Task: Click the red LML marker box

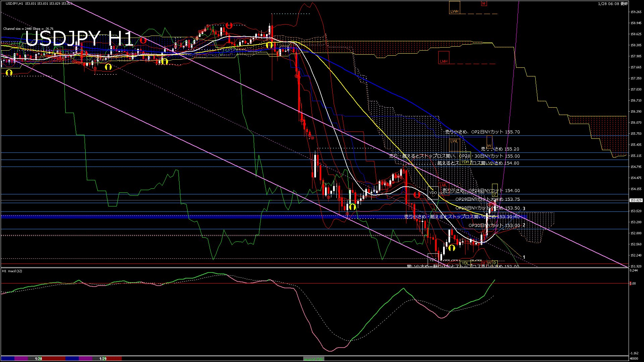Action: point(443,185)
